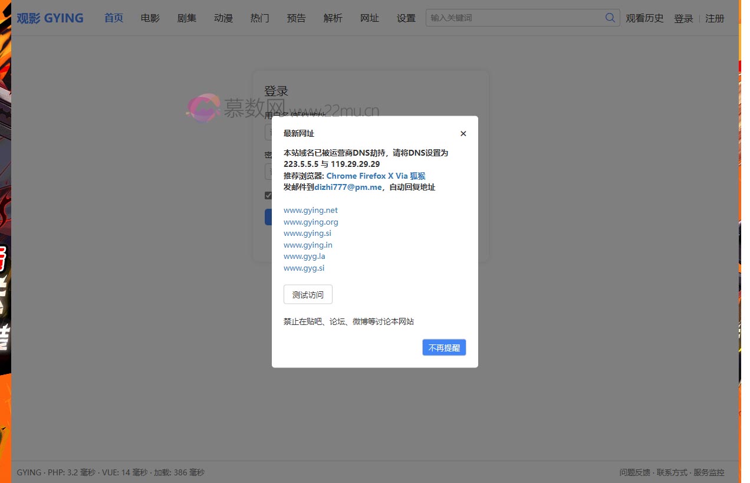The image size is (750, 483).
Task: Open the 服务监控 service monitor link
Action: (709, 472)
